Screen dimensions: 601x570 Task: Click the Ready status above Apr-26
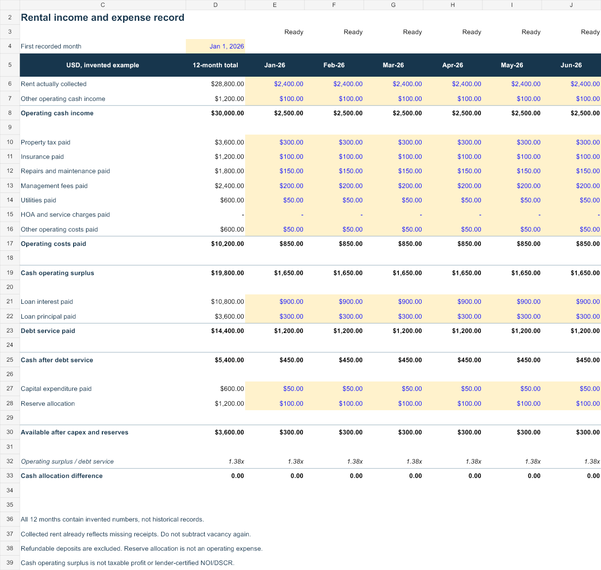pos(472,32)
